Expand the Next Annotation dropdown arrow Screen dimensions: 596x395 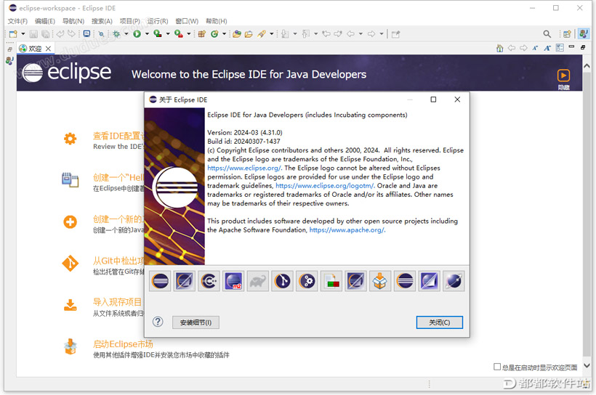pyautogui.click(x=295, y=34)
